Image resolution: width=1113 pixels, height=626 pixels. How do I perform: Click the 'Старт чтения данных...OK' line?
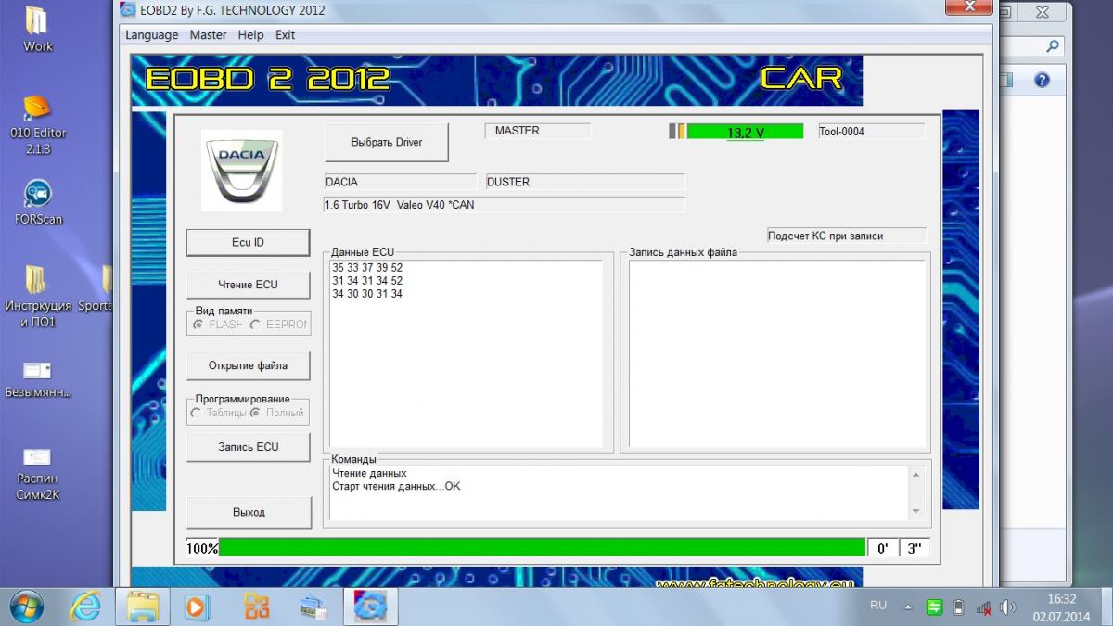coord(396,486)
